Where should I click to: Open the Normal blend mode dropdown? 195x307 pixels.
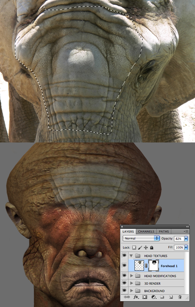141,238
